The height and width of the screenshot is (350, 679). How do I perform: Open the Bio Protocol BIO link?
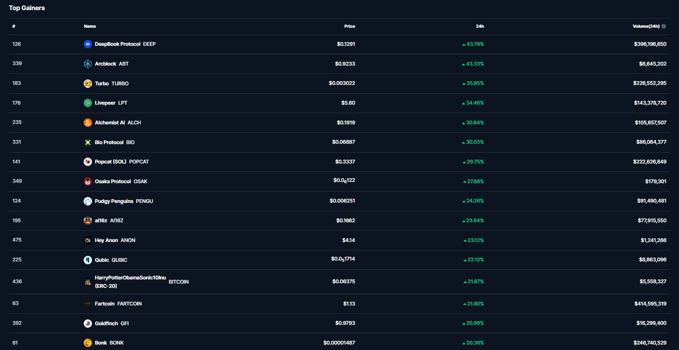[115, 142]
